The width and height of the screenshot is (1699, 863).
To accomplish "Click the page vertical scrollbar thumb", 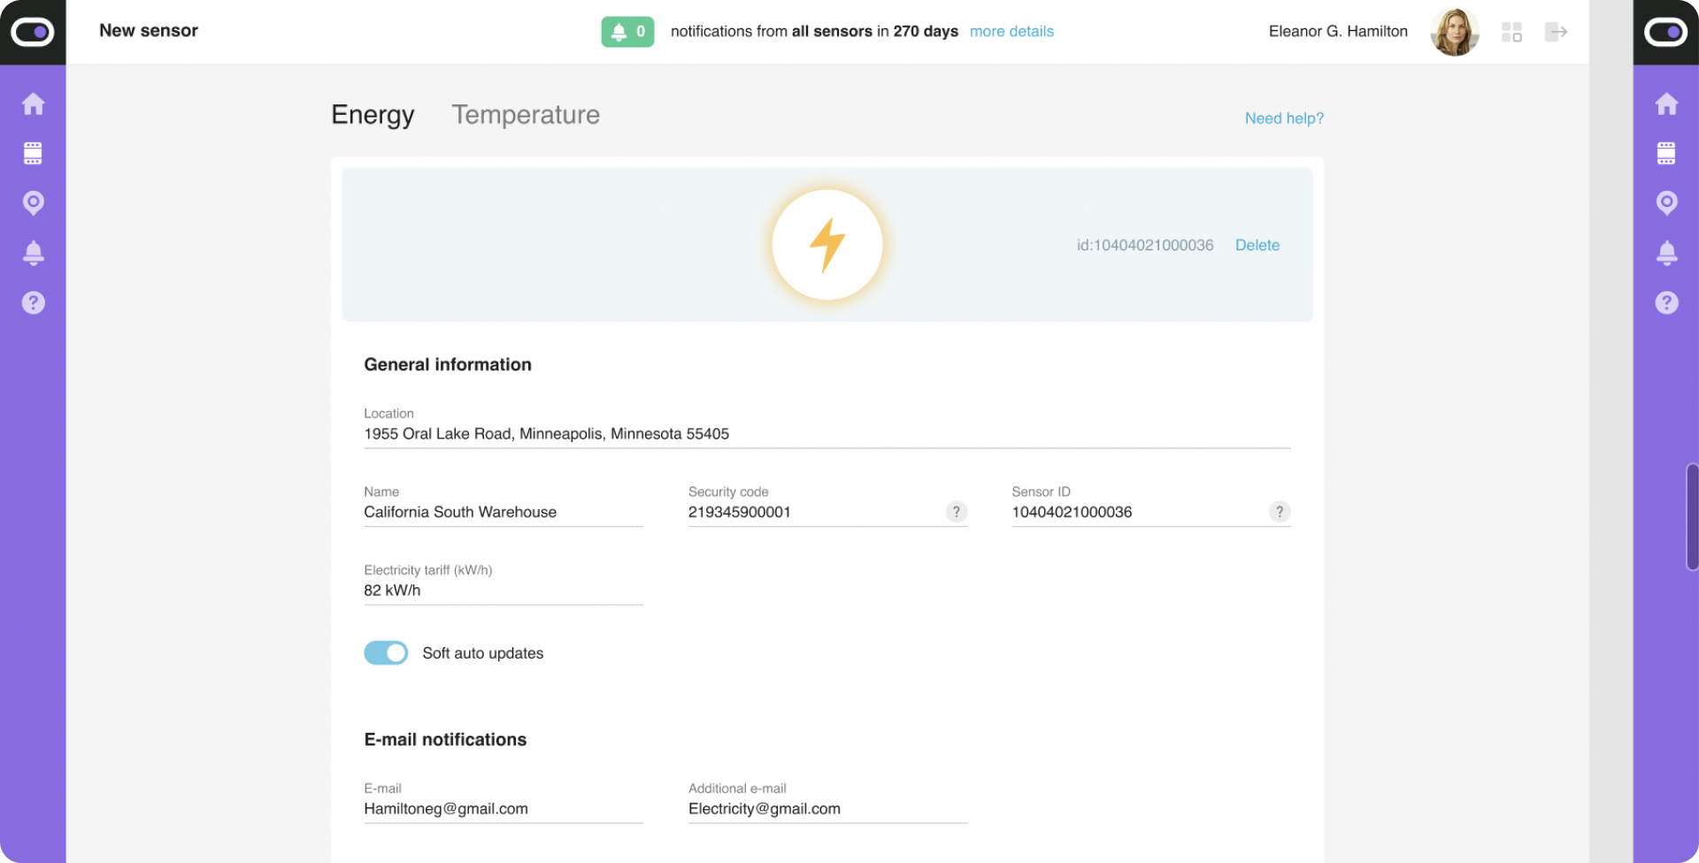I will click(1692, 516).
